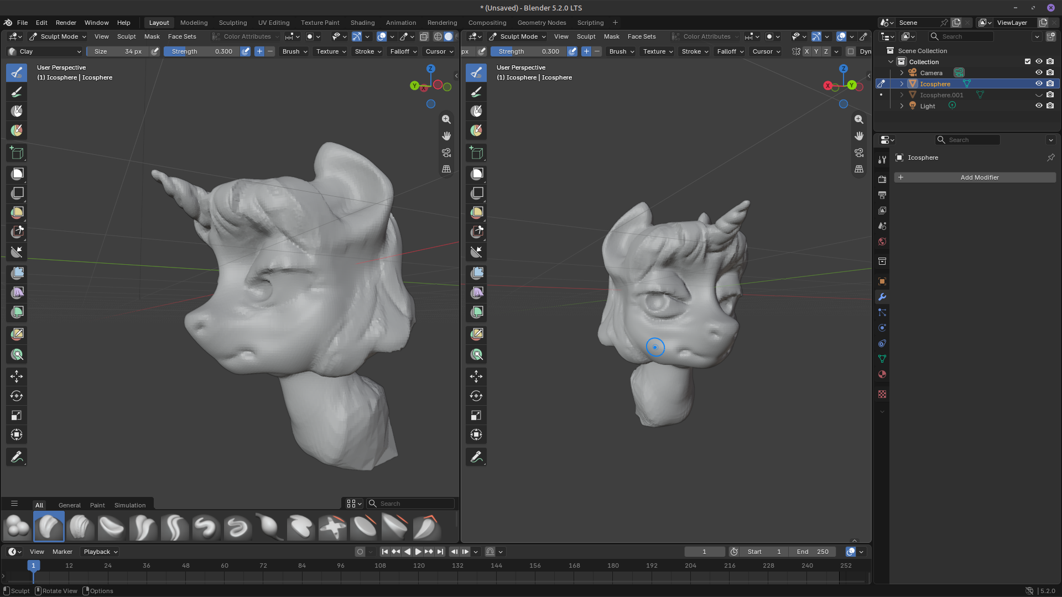Screen dimensions: 1062x597
Task: Uncheck the Collection exclude checkbox
Action: pyautogui.click(x=1028, y=61)
